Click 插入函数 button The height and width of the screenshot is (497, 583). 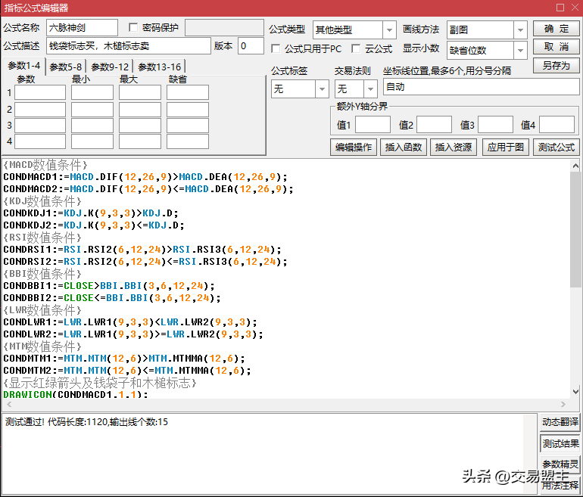coord(404,147)
